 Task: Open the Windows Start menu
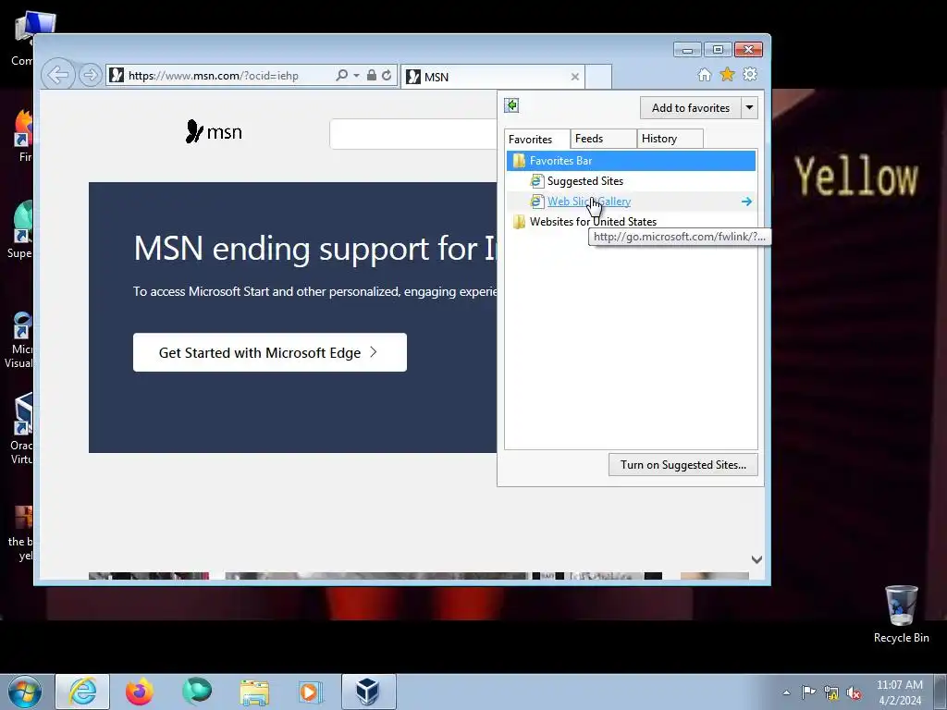coord(25,692)
